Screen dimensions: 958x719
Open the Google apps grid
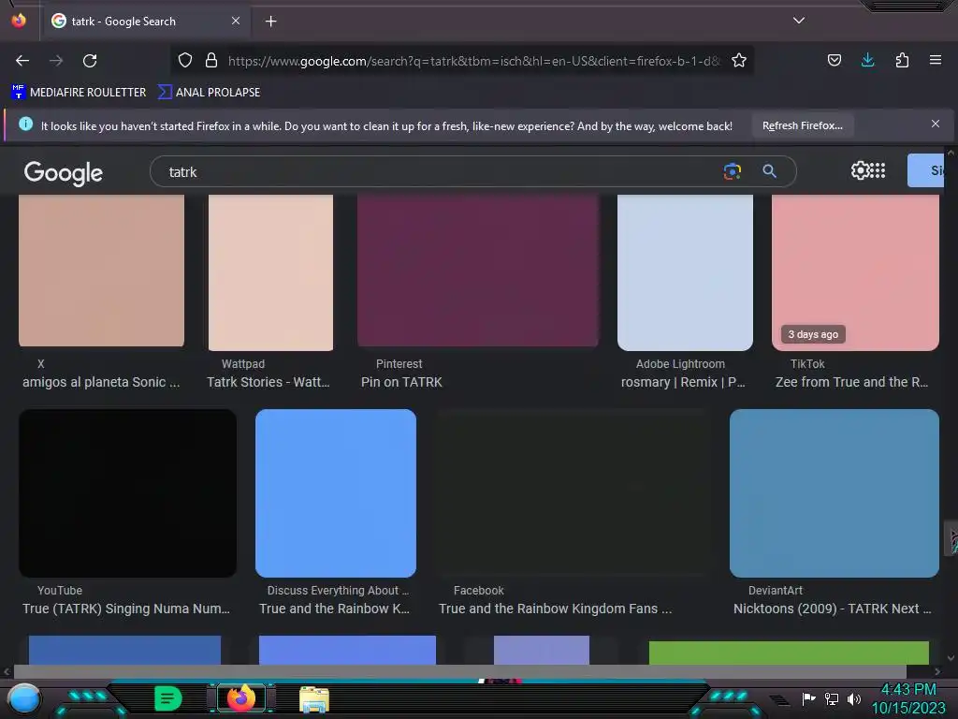click(x=878, y=170)
